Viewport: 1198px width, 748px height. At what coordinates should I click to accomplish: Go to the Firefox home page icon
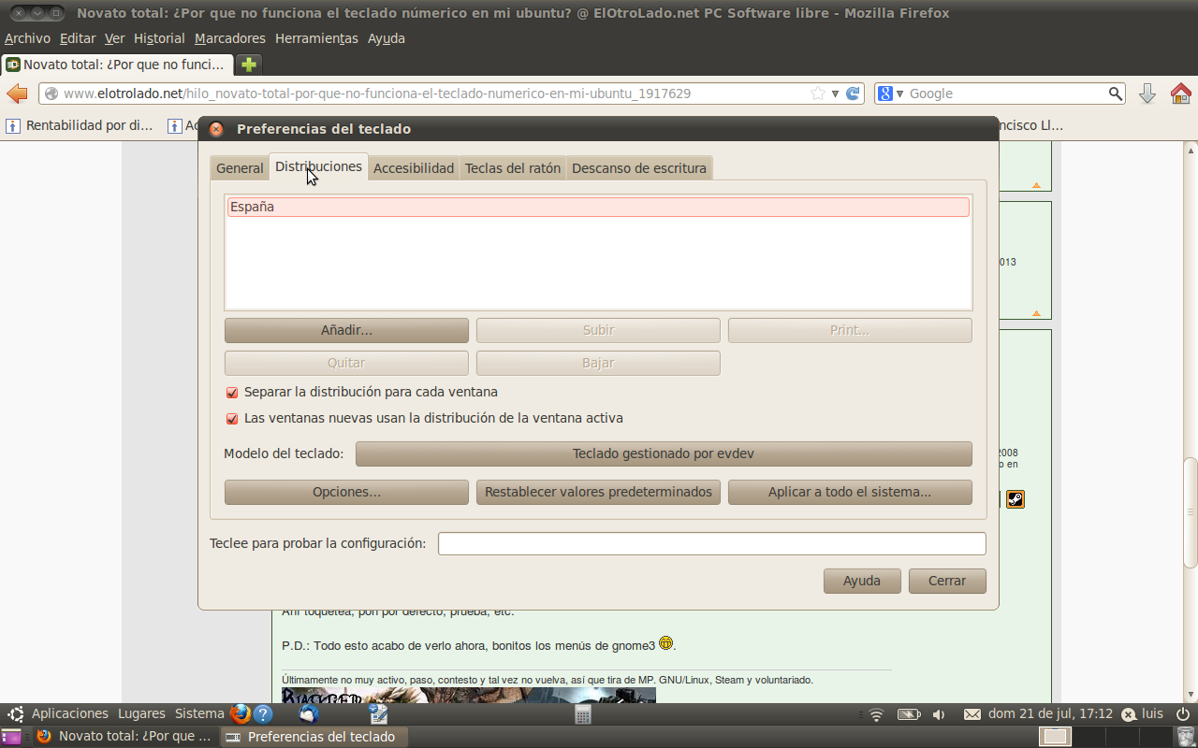[1180, 93]
